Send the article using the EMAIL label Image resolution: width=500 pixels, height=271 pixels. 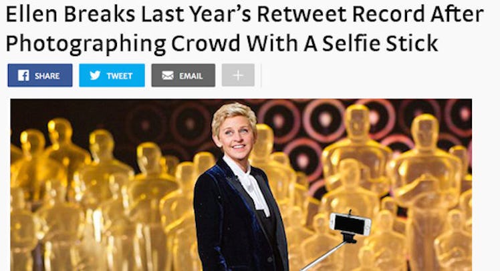click(x=191, y=76)
